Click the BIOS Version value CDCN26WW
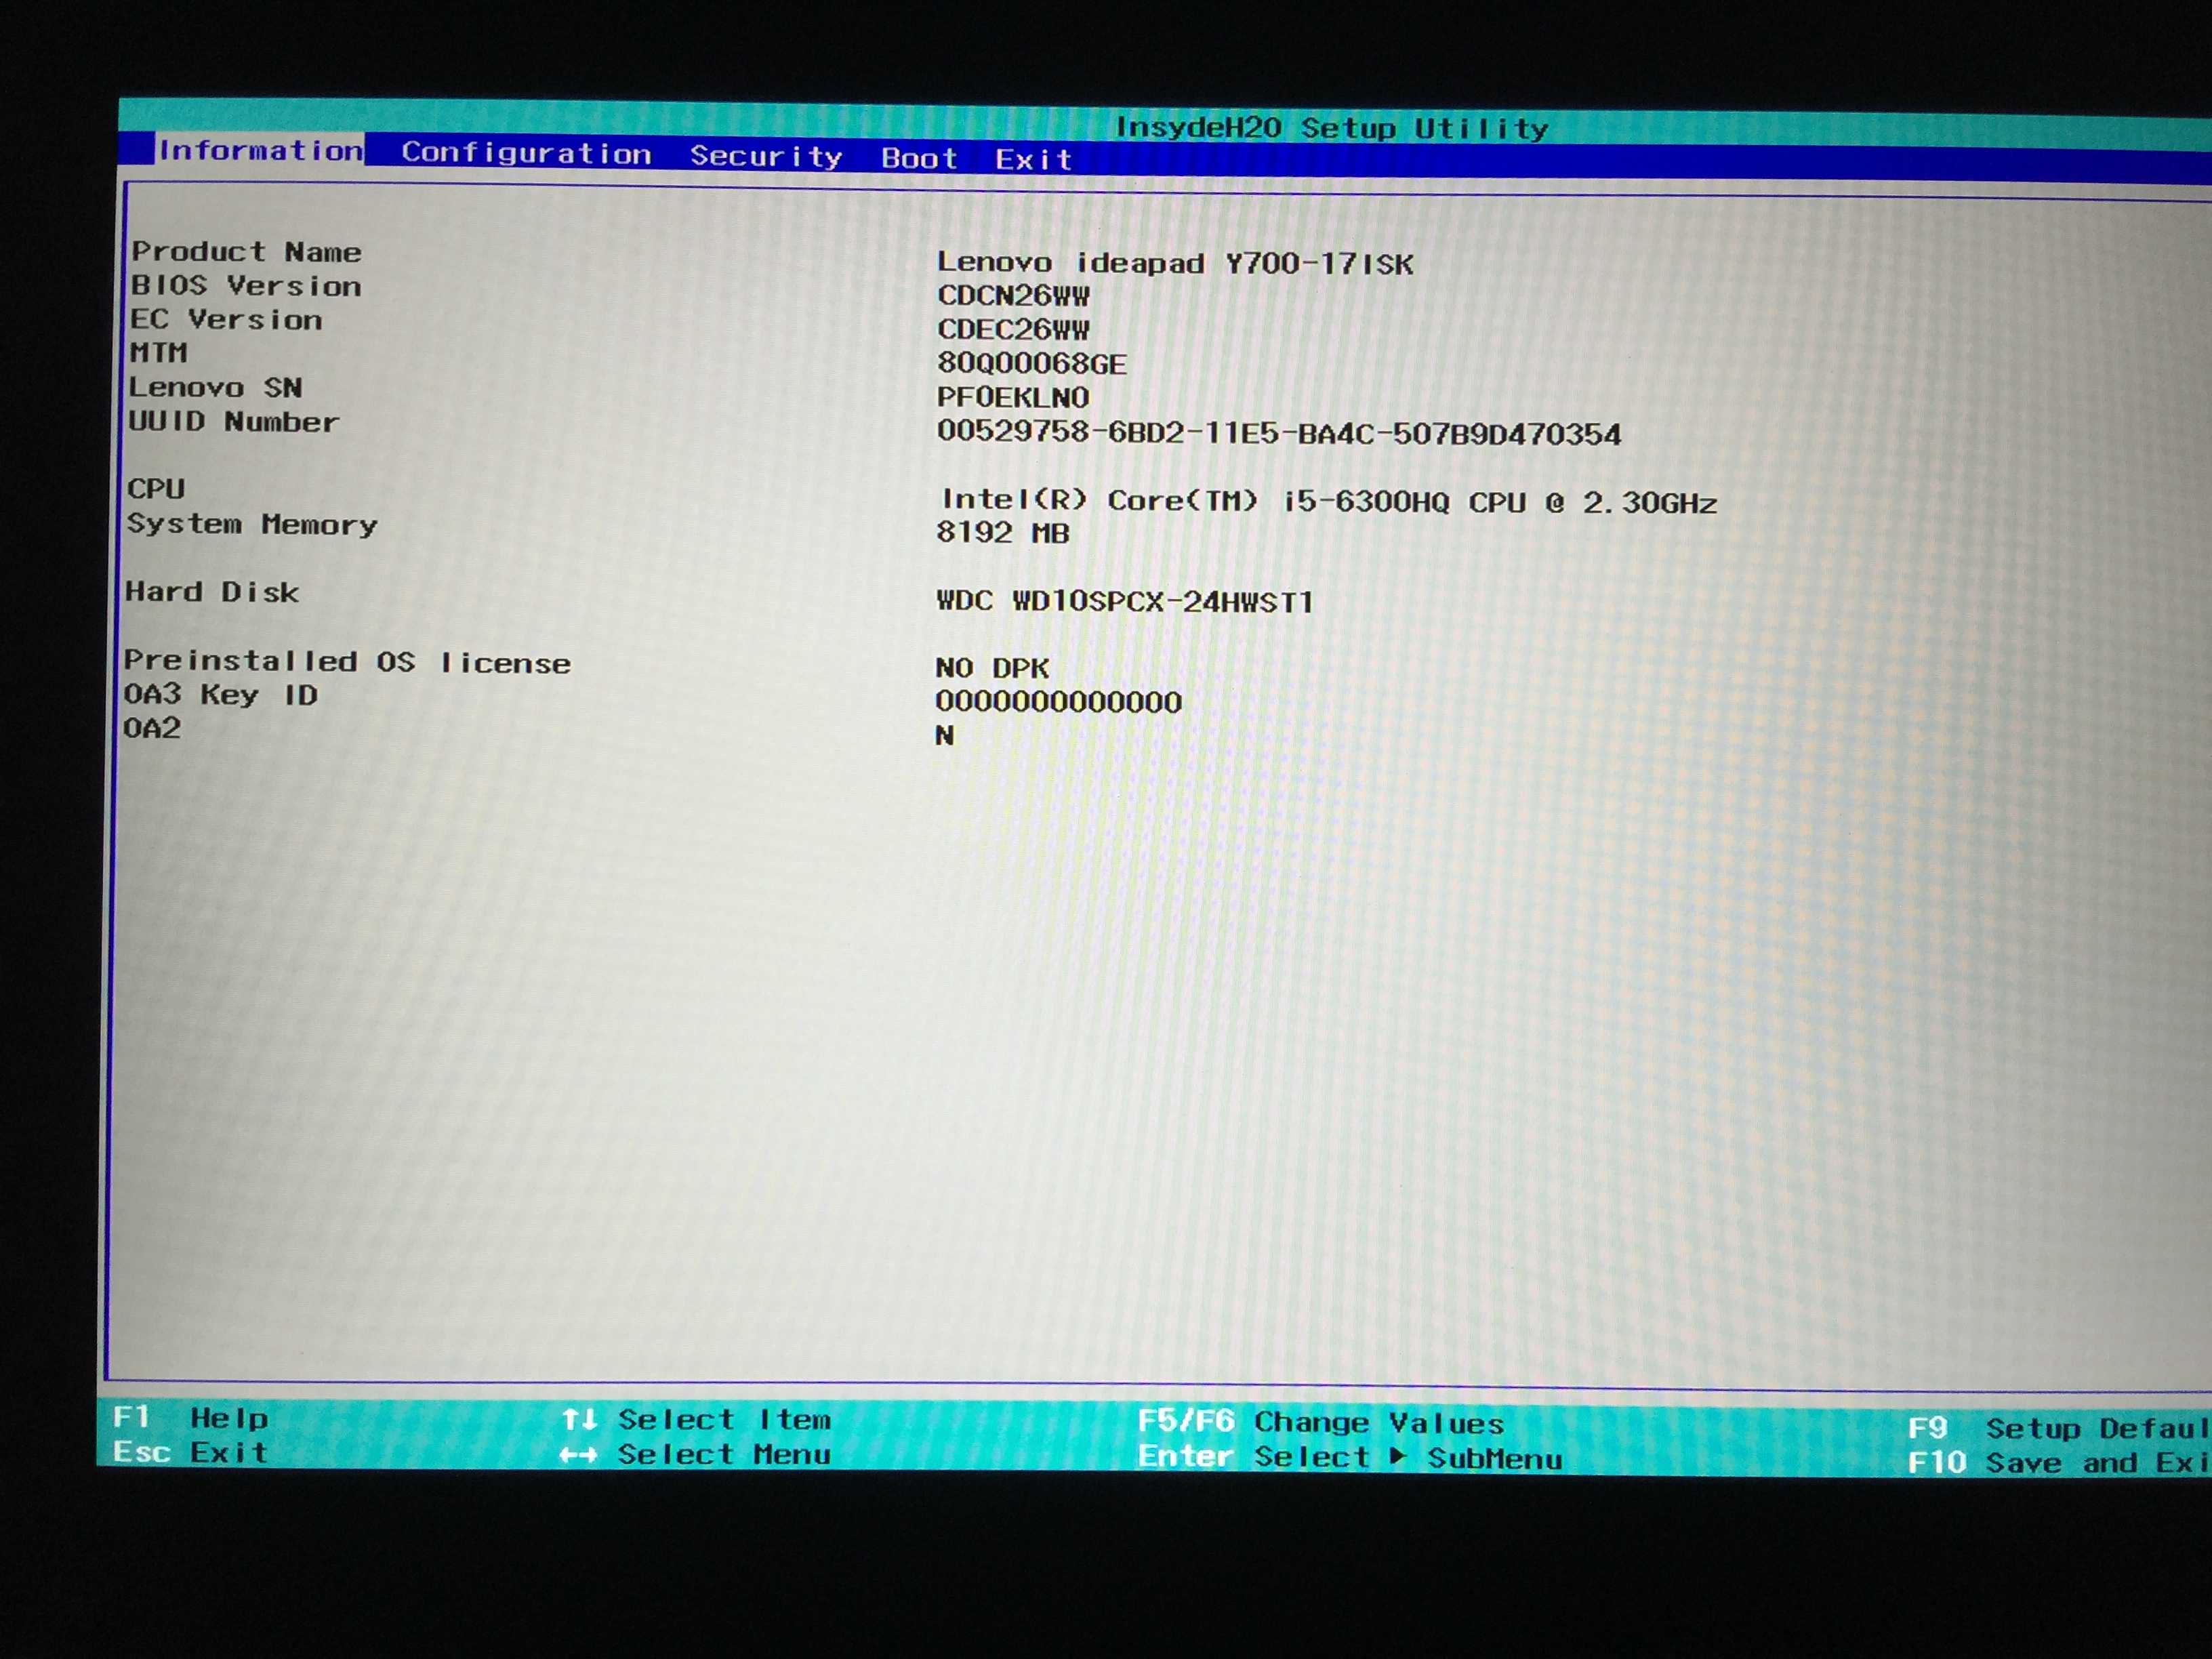The image size is (2212, 1659). (x=1013, y=296)
